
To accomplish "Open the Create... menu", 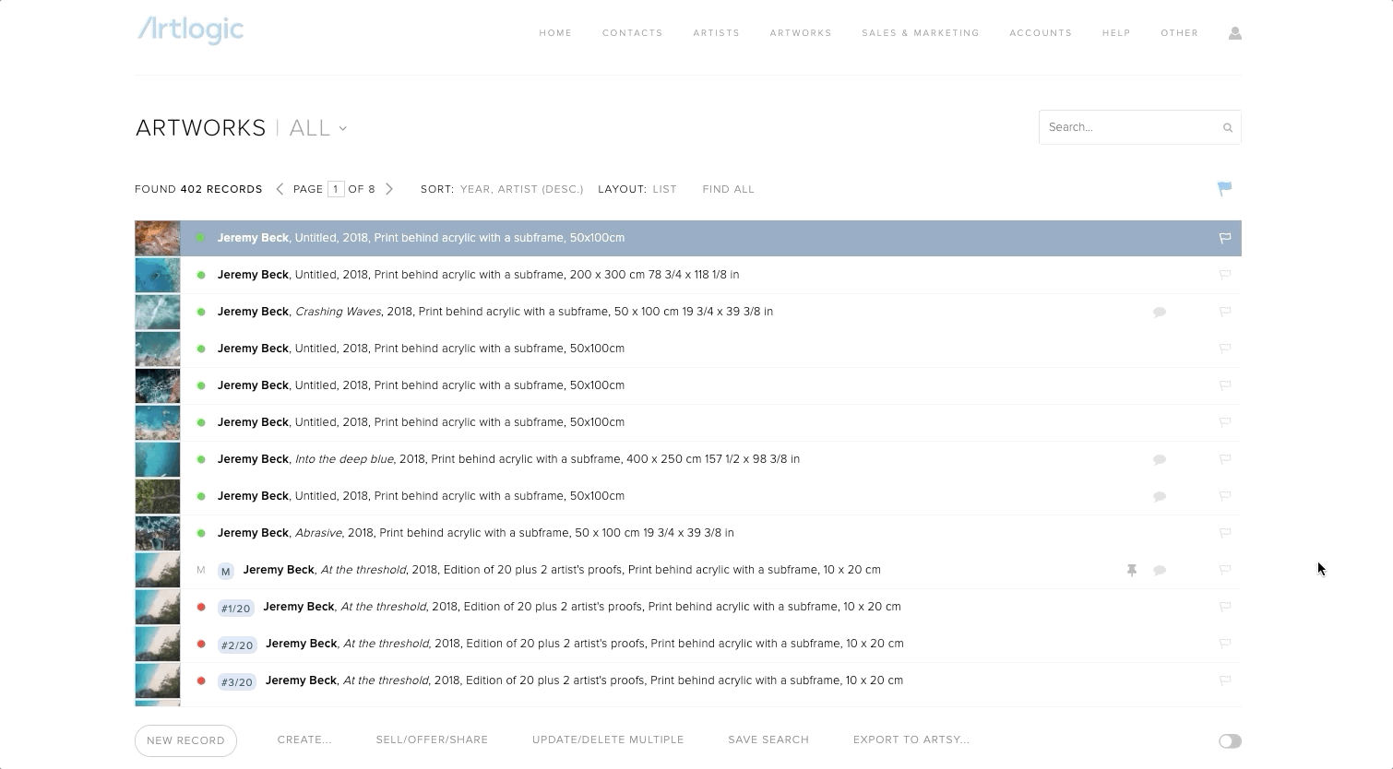I will (304, 739).
